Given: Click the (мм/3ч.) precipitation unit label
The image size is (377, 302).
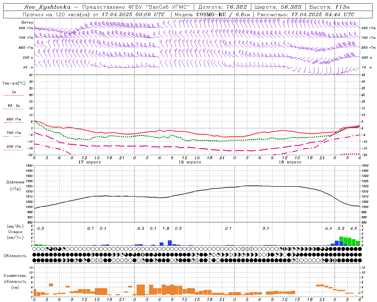Looking at the screenshot, I should click(x=15, y=226).
